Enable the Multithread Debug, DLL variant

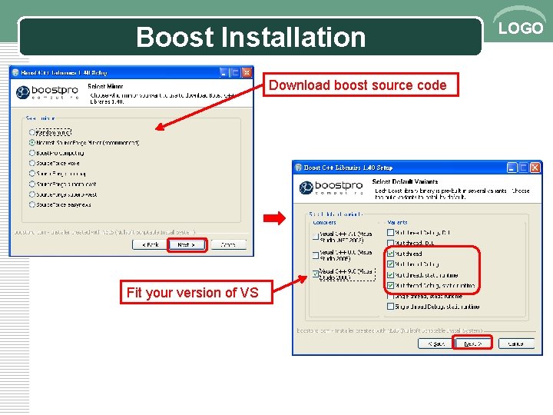pos(390,233)
